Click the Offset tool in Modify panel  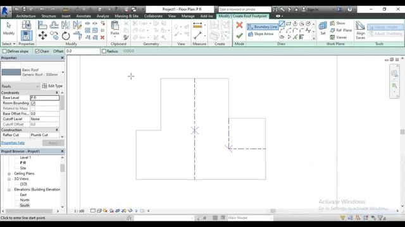click(54, 25)
